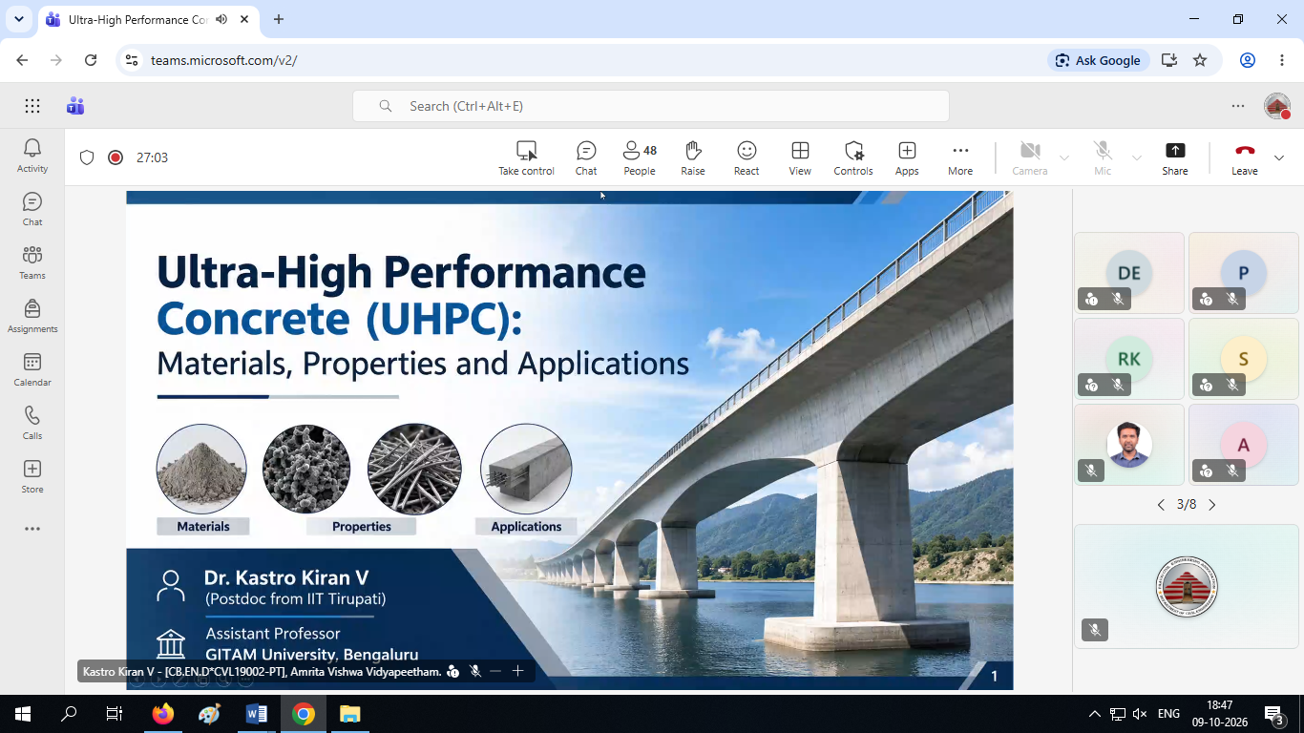Toggle the Mic on
This screenshot has height=733, width=1304.
pyautogui.click(x=1103, y=157)
